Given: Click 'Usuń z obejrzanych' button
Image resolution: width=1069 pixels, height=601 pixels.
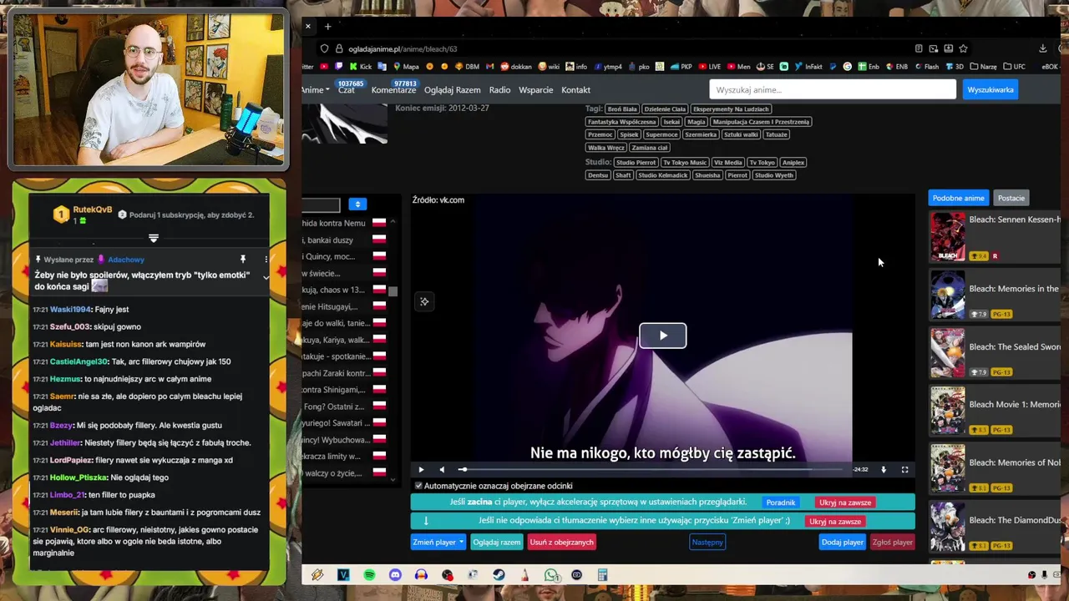Looking at the screenshot, I should click(561, 542).
